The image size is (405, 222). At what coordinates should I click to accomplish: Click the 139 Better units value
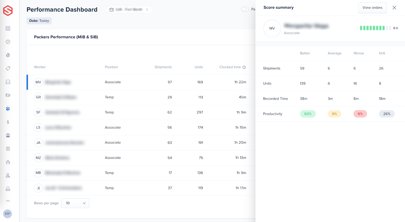[x=303, y=84]
